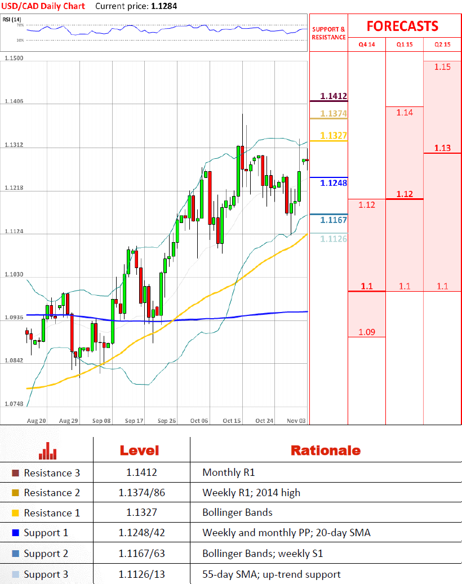Viewport: 462px width, 584px height.
Task: Click the Resistance 1 row label
Action: [52, 513]
